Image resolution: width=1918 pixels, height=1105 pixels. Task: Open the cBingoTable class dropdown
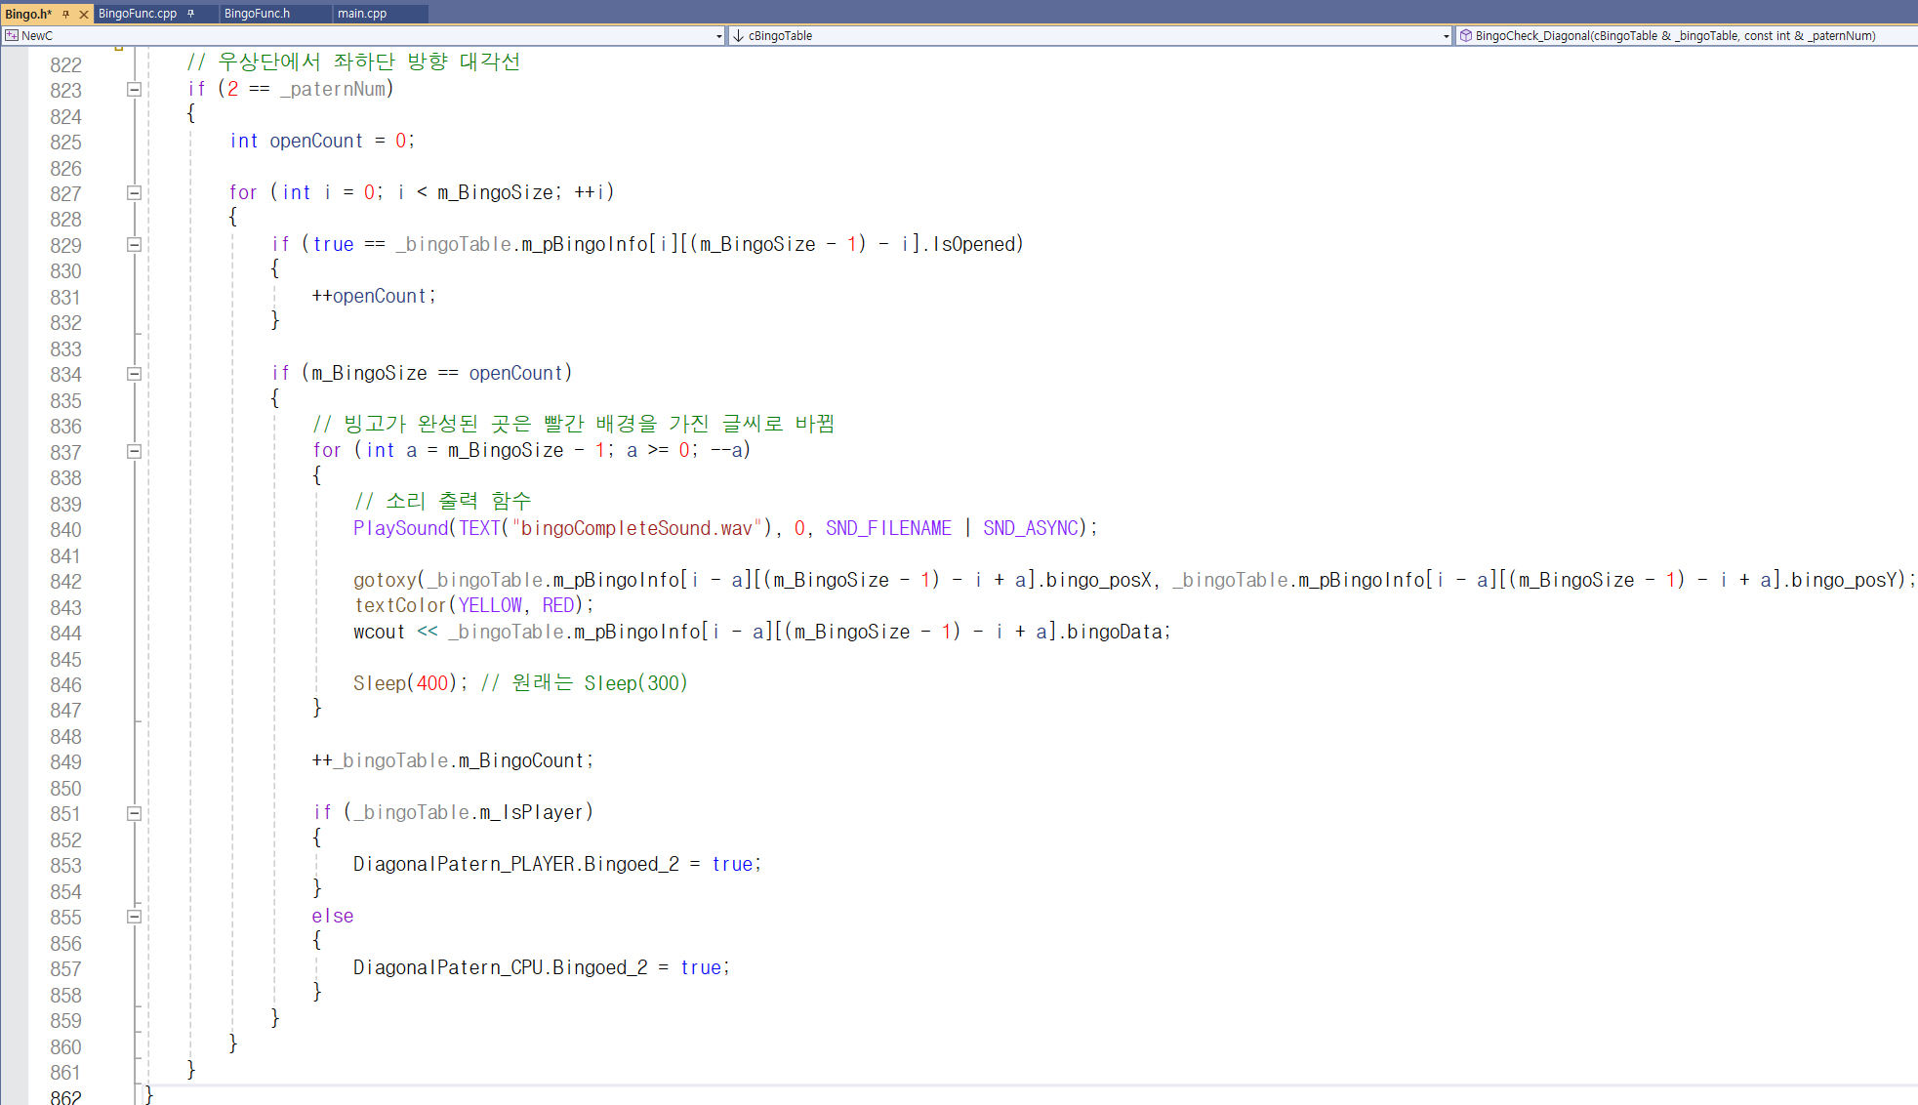[1446, 36]
